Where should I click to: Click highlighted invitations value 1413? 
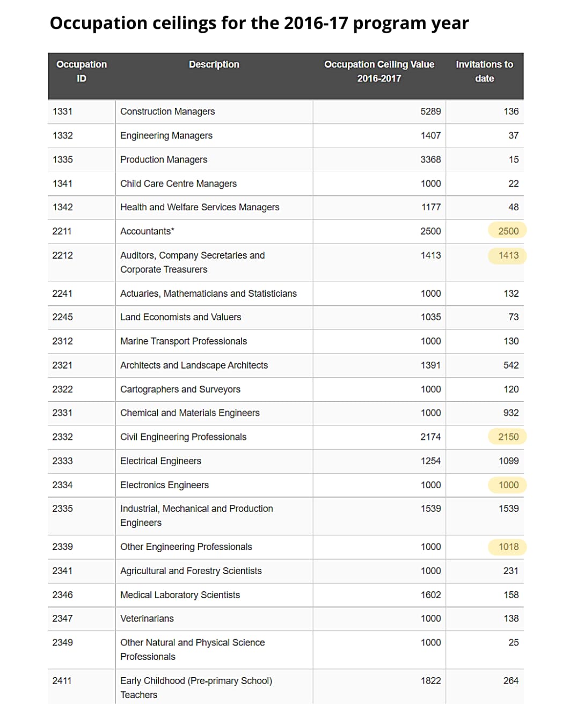coord(508,255)
